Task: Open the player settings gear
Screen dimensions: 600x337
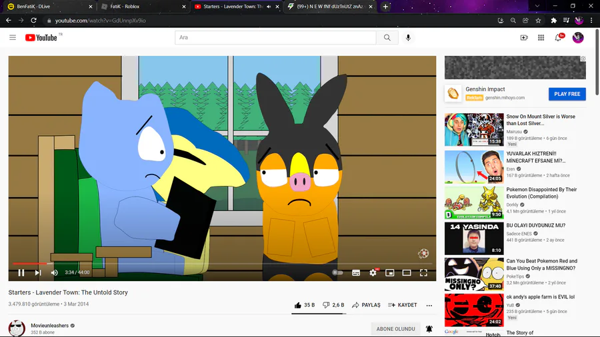Action: coord(373,272)
